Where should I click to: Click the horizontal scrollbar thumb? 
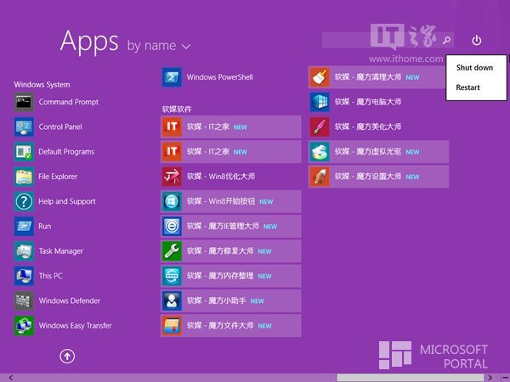tap(411, 378)
